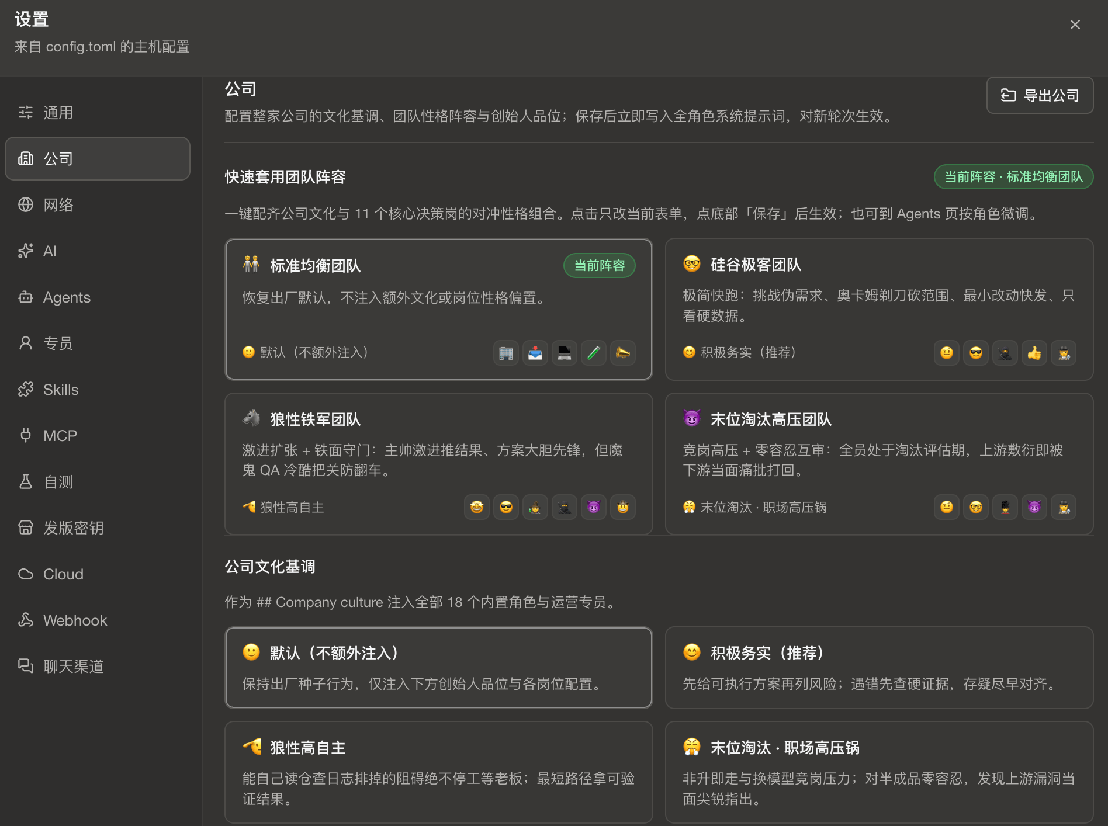Open the AI settings section
The height and width of the screenshot is (826, 1108).
tap(98, 251)
